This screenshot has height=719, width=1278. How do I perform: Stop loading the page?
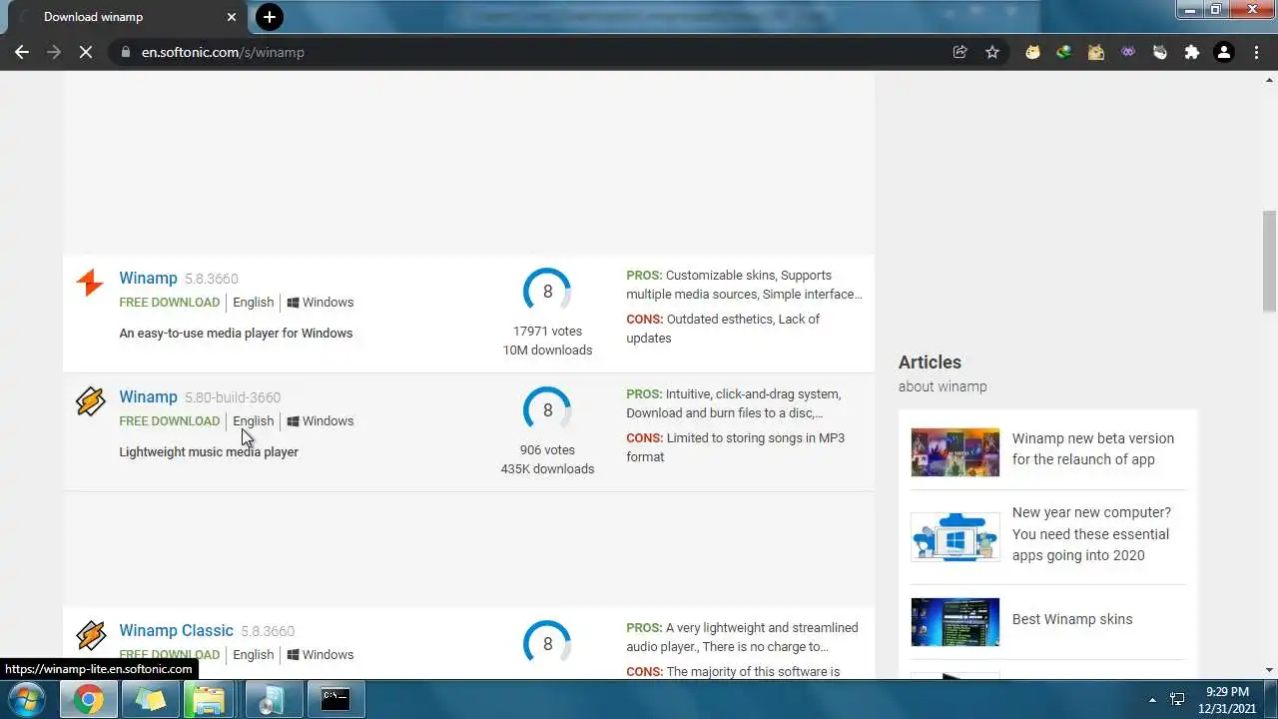(86, 52)
